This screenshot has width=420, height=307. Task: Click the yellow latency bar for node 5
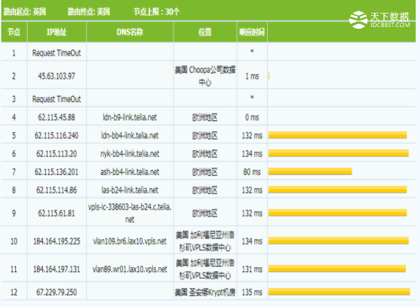point(338,135)
